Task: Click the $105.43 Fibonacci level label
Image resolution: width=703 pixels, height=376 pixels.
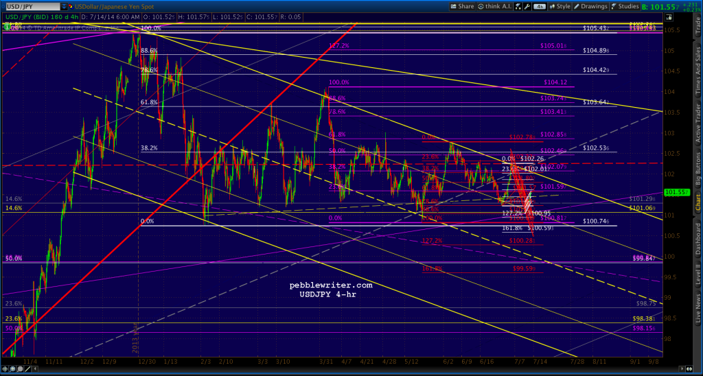Action: point(597,28)
